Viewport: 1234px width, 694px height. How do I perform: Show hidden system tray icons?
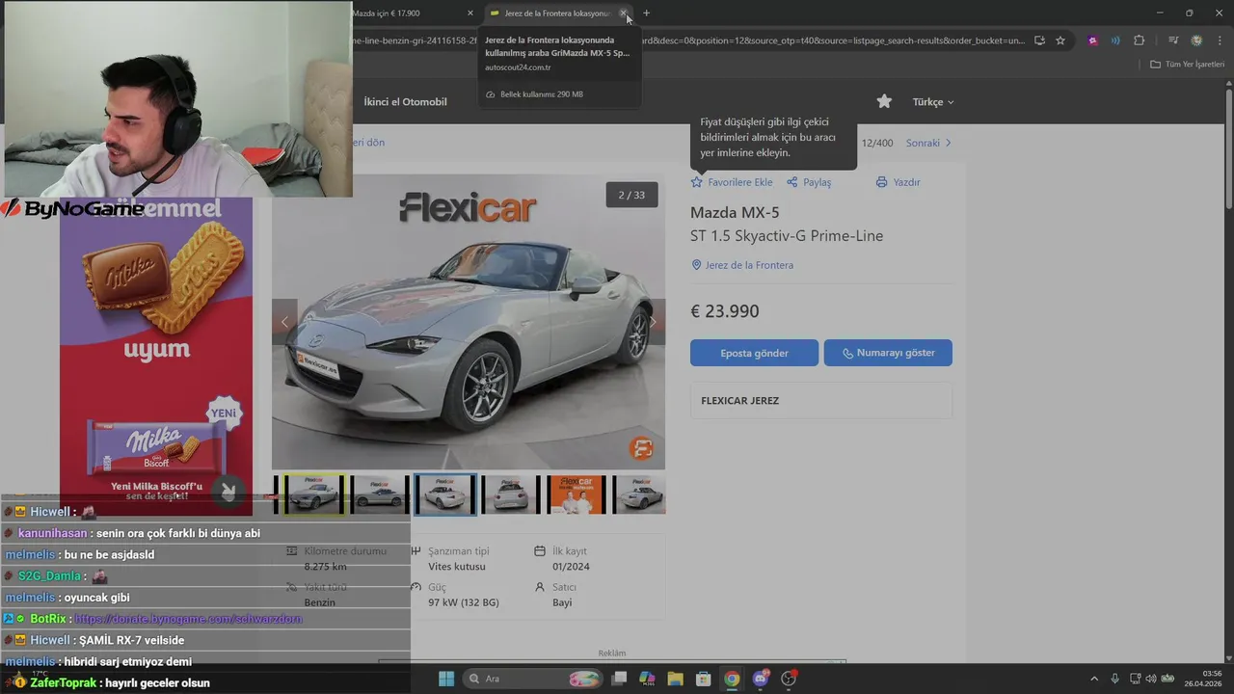1093,679
